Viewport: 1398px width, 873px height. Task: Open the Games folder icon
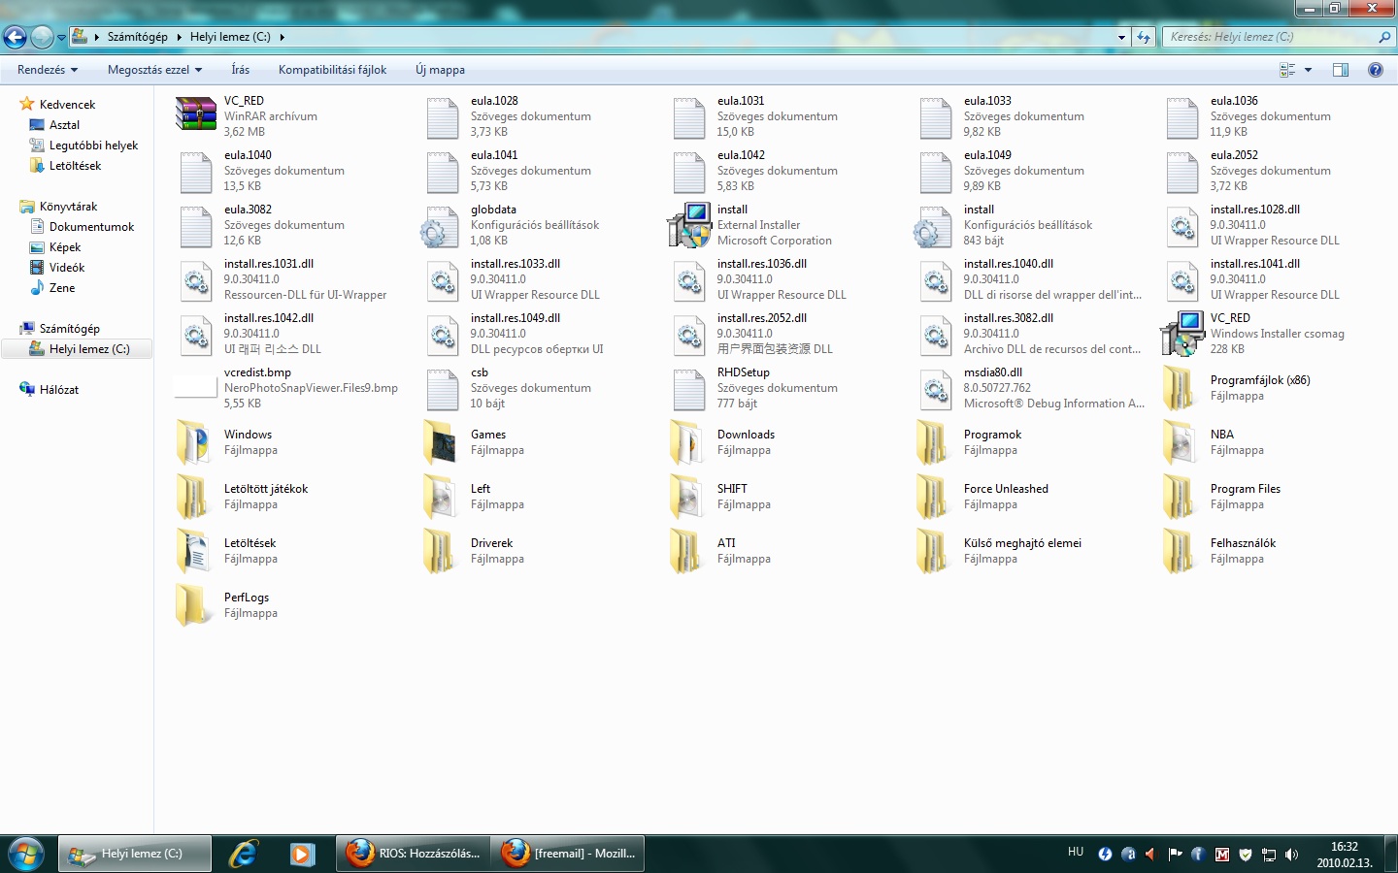443,442
